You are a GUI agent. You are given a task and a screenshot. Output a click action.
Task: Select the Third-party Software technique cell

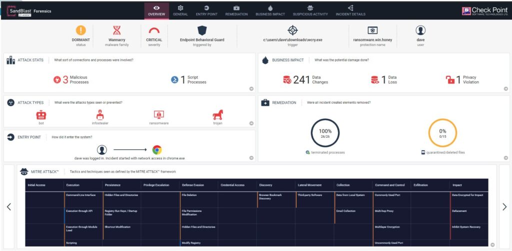(315, 200)
